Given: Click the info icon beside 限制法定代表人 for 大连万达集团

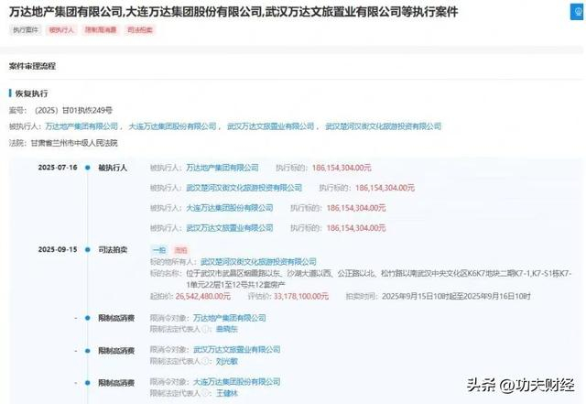Looking at the screenshot, I should 205,393.
